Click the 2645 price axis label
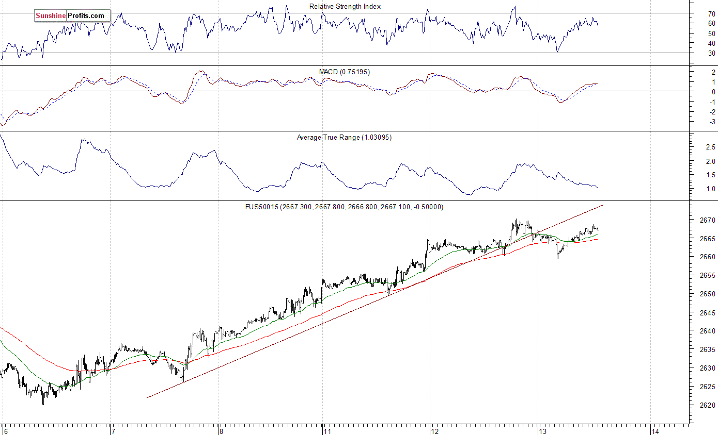Viewport: 718px width, 435px height. coord(708,313)
